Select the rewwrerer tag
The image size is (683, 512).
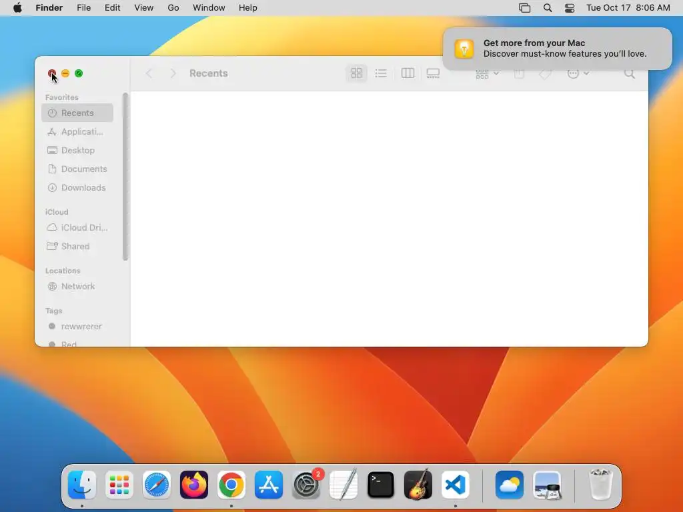tap(77, 326)
